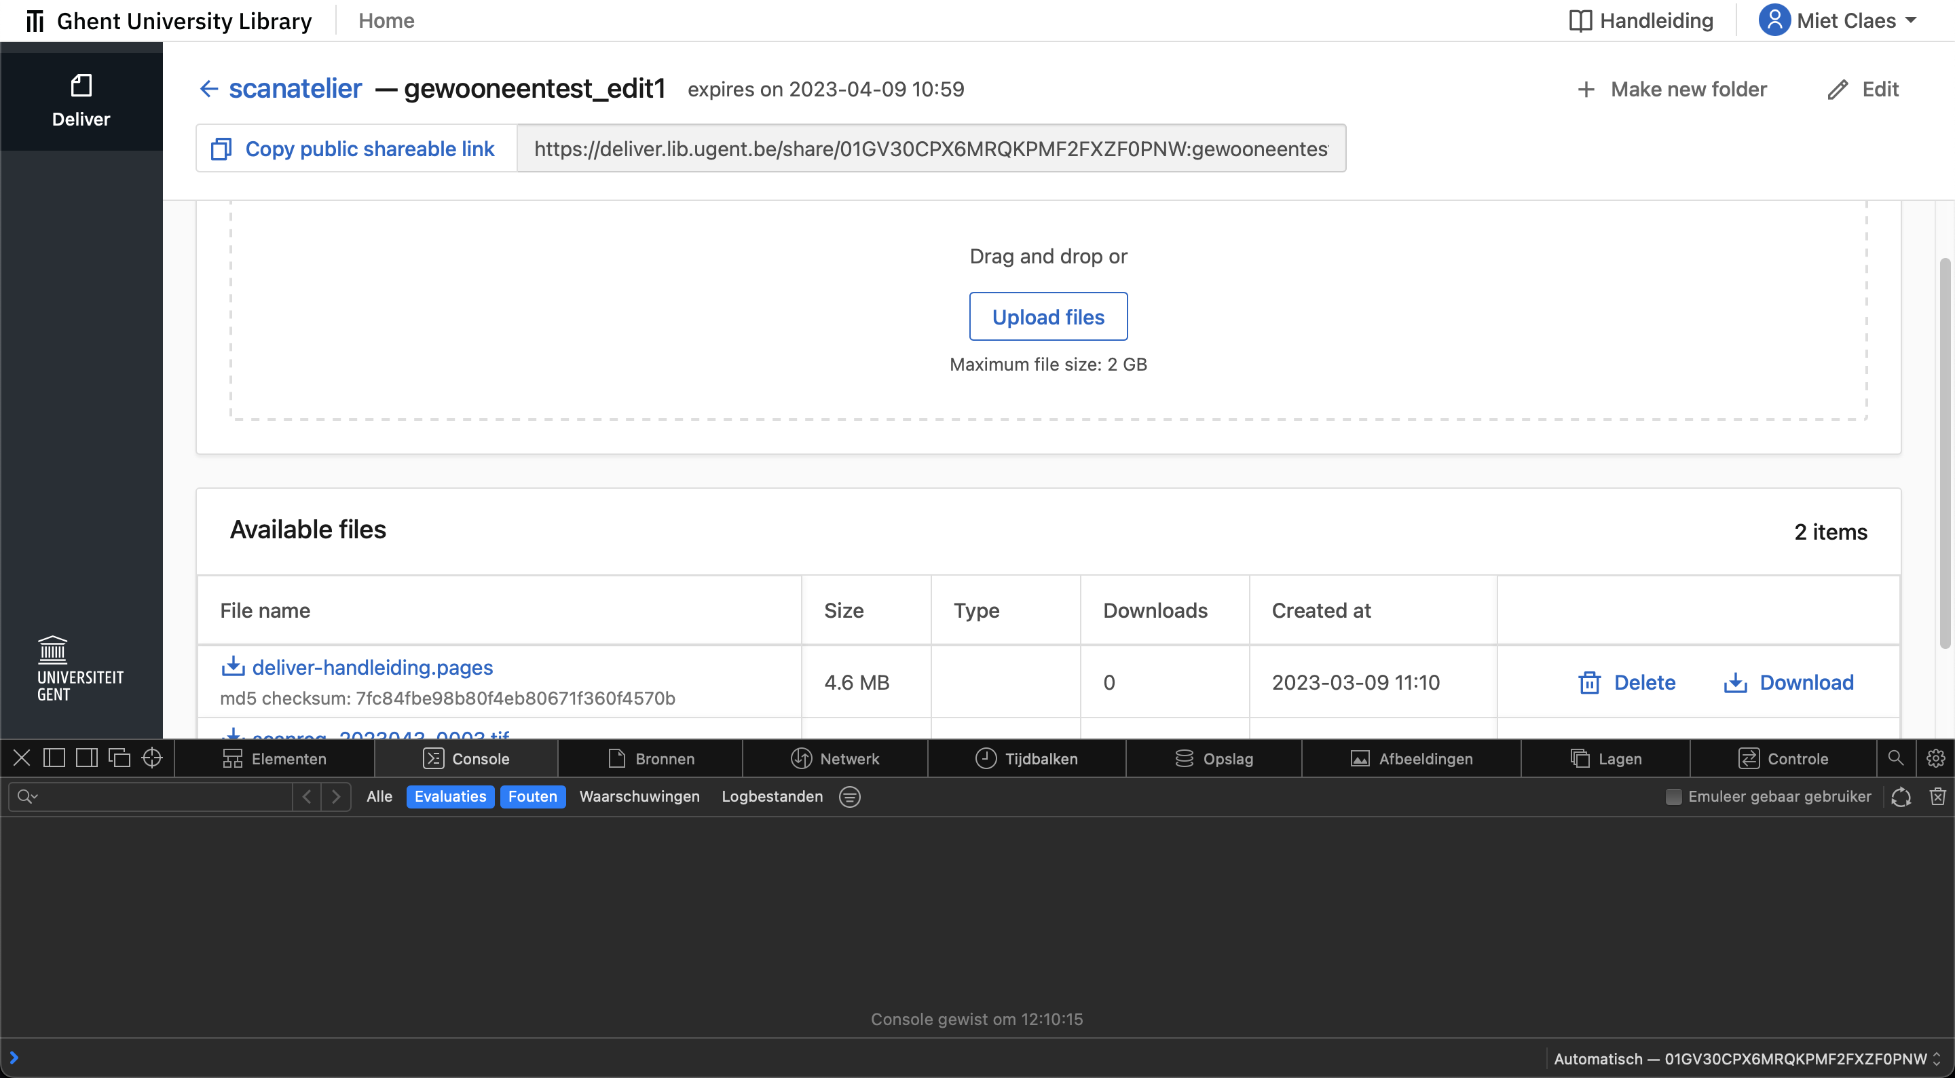
Task: Open the Web Inspector settings gear
Action: click(1936, 758)
